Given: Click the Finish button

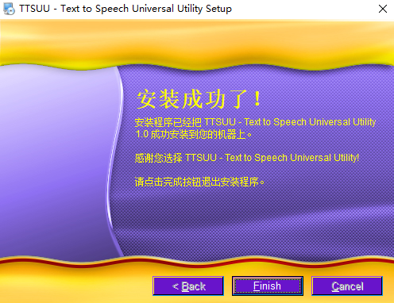Looking at the screenshot, I should tap(268, 286).
